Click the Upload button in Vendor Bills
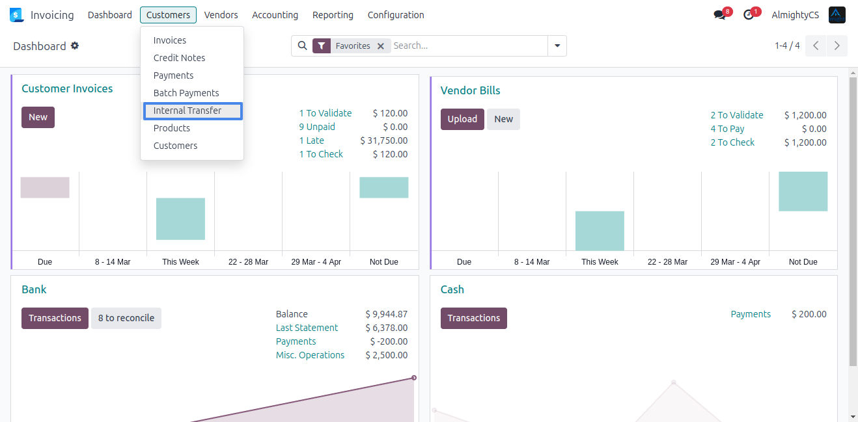This screenshot has width=858, height=422. (462, 119)
